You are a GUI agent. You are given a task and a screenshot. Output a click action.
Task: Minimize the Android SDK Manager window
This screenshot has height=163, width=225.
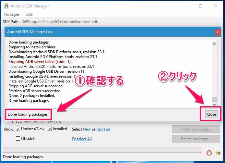pos(186,6)
